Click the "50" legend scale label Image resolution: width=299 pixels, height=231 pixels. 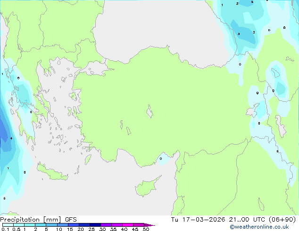(x=146, y=229)
